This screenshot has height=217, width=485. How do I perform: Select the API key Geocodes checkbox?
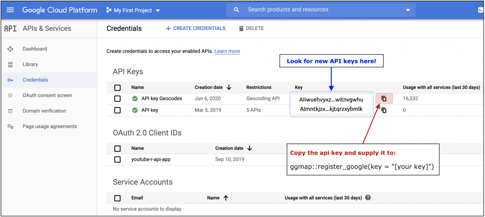117,99
